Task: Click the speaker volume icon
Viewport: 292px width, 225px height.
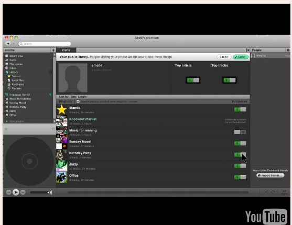Action: pos(51,192)
